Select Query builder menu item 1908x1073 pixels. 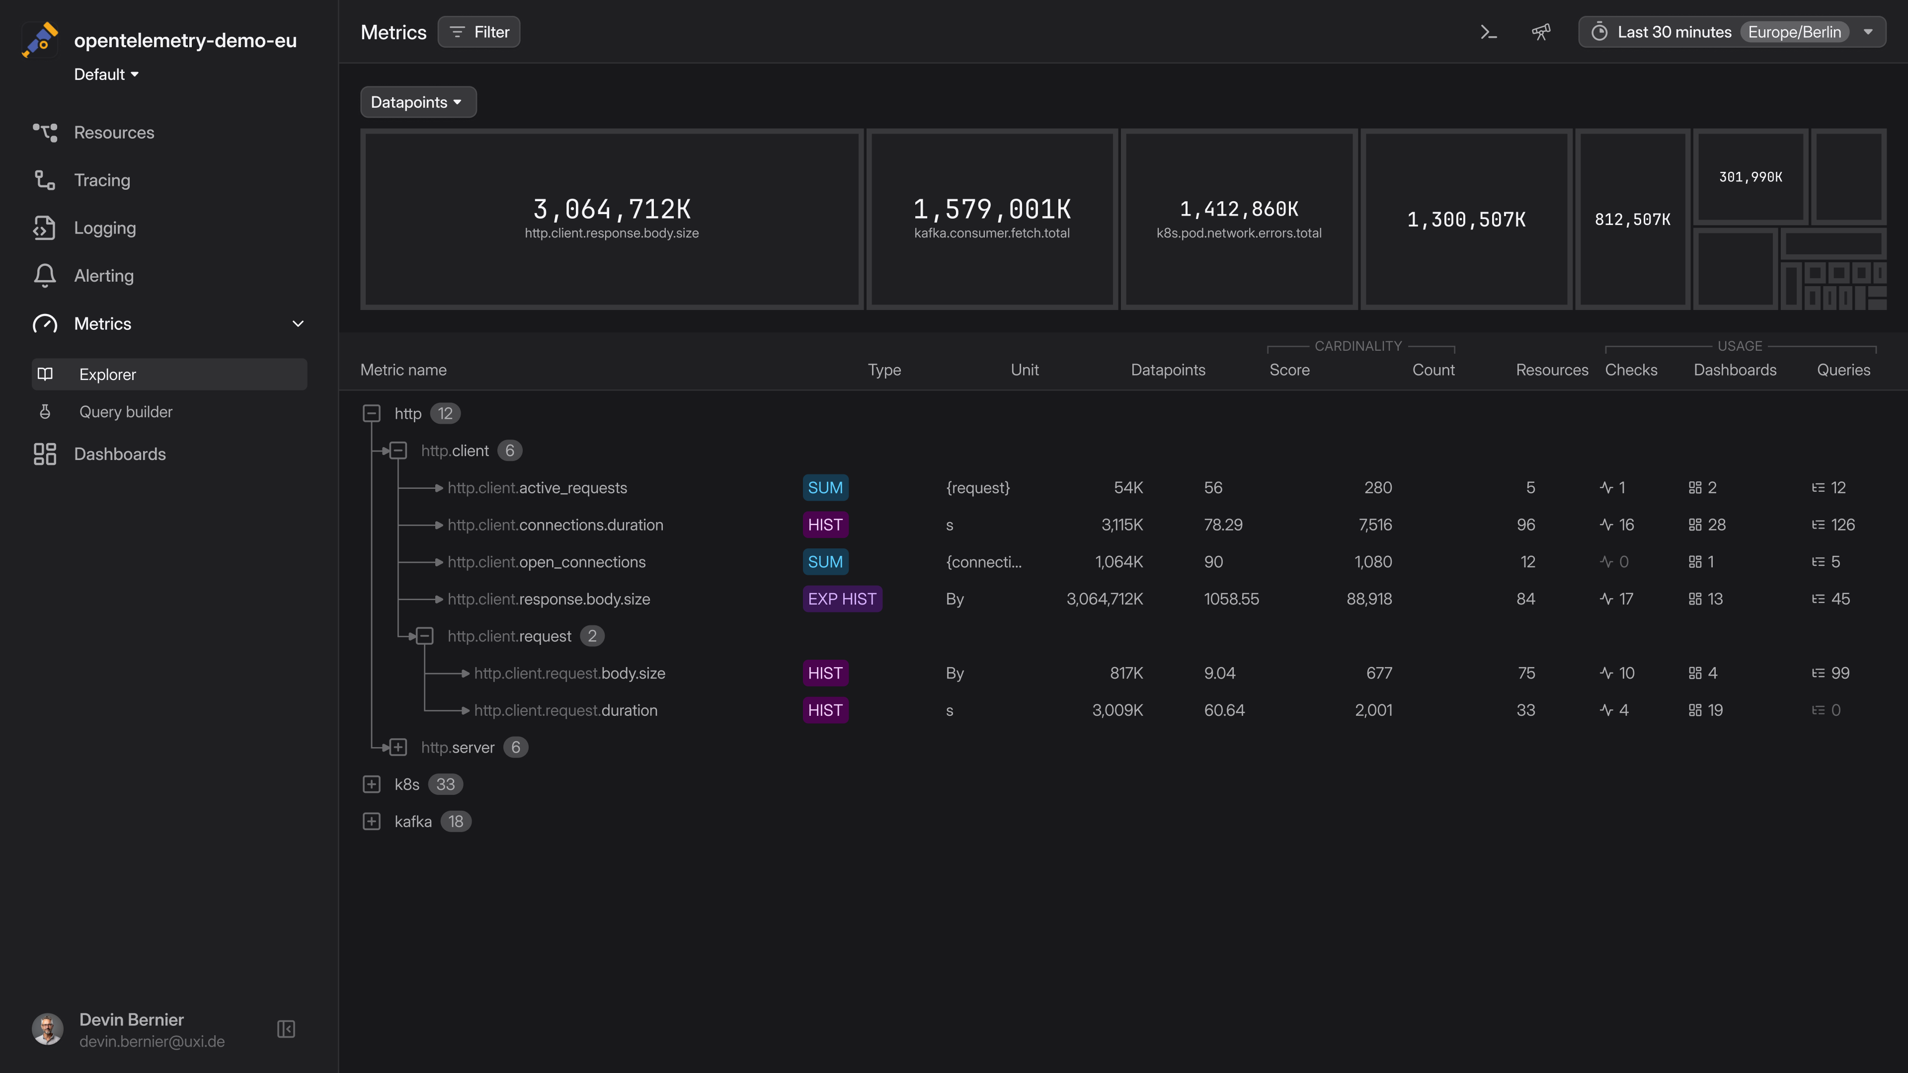(x=126, y=412)
